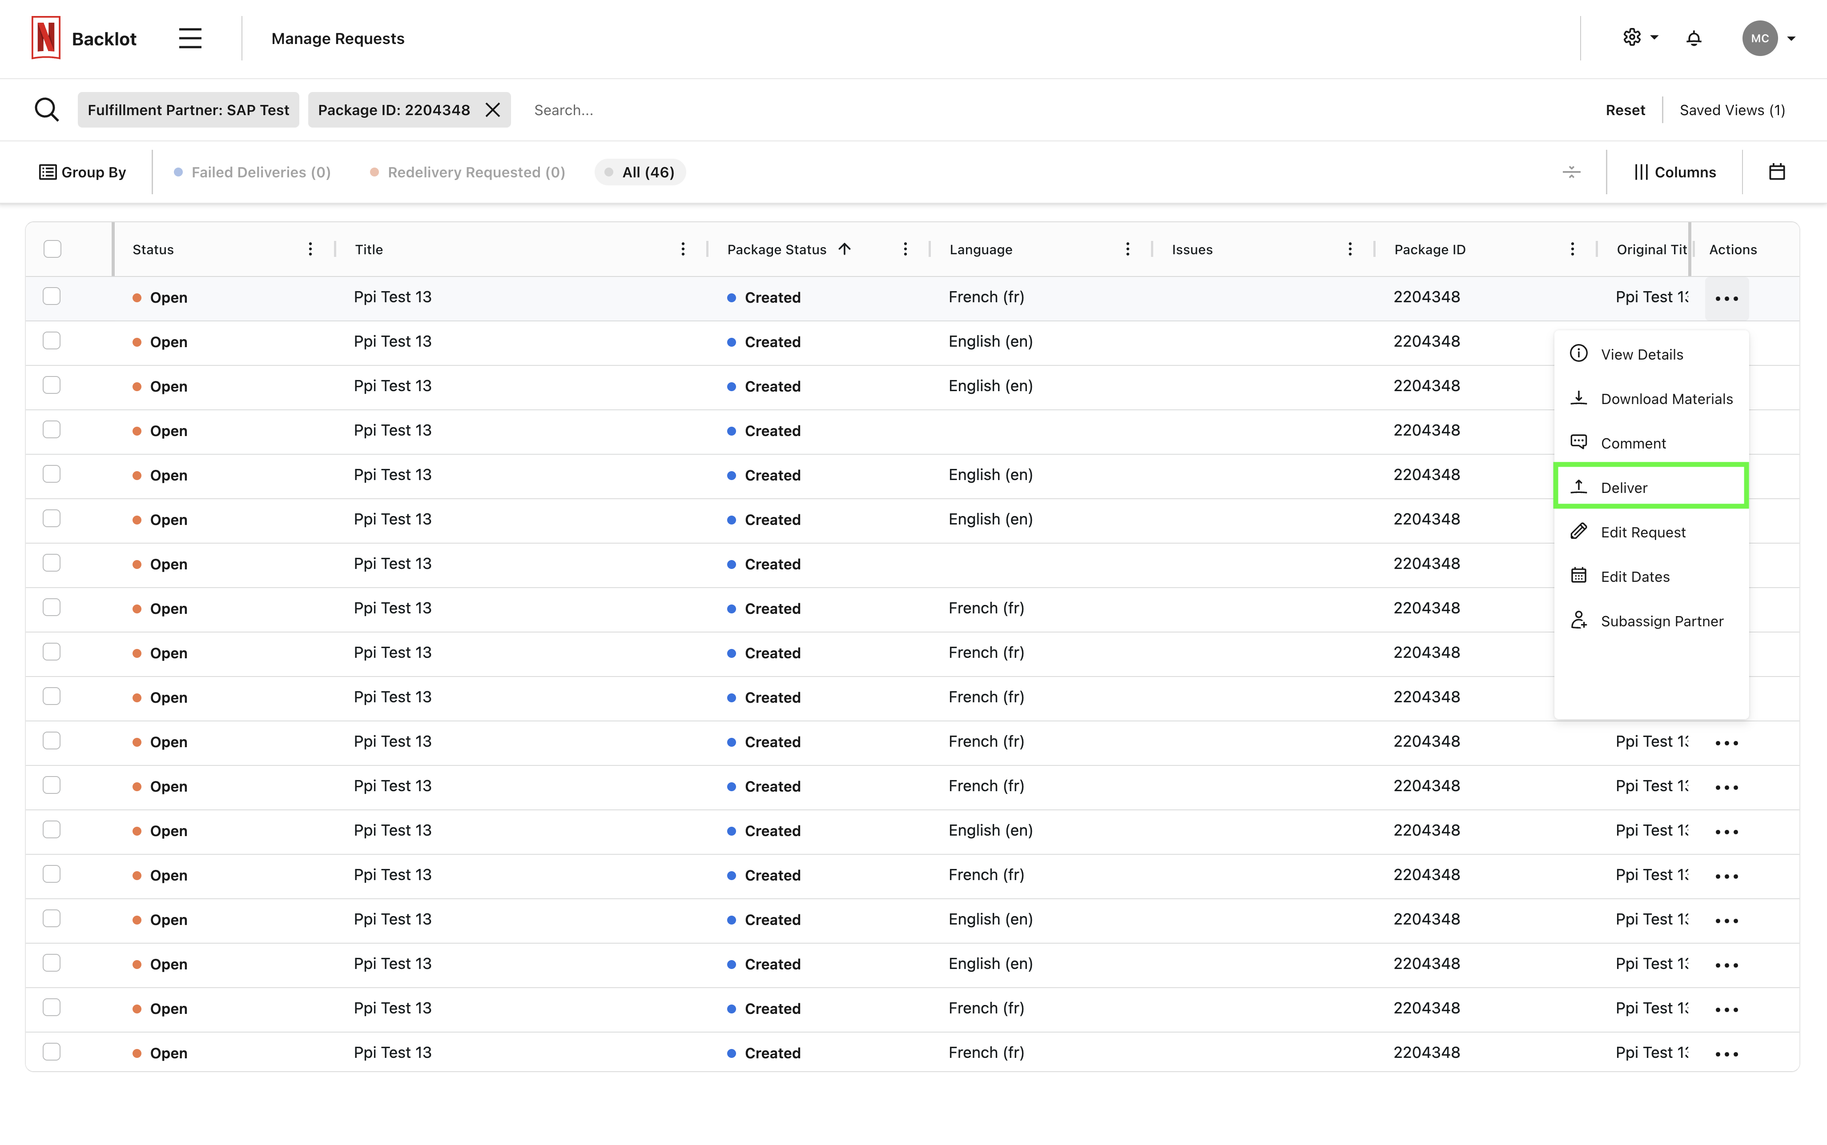Open actions menu for last table row

(x=1726, y=1053)
